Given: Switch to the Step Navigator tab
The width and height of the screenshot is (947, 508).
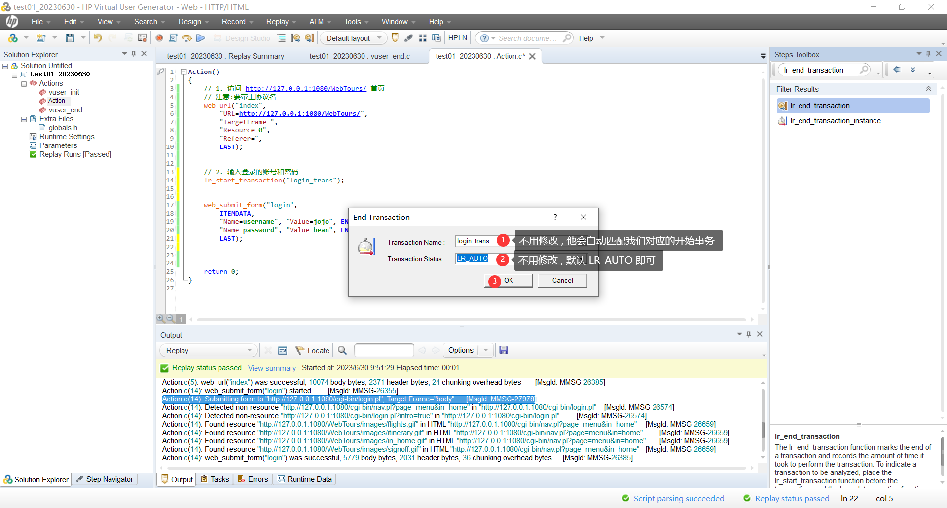Looking at the screenshot, I should pyautogui.click(x=105, y=479).
